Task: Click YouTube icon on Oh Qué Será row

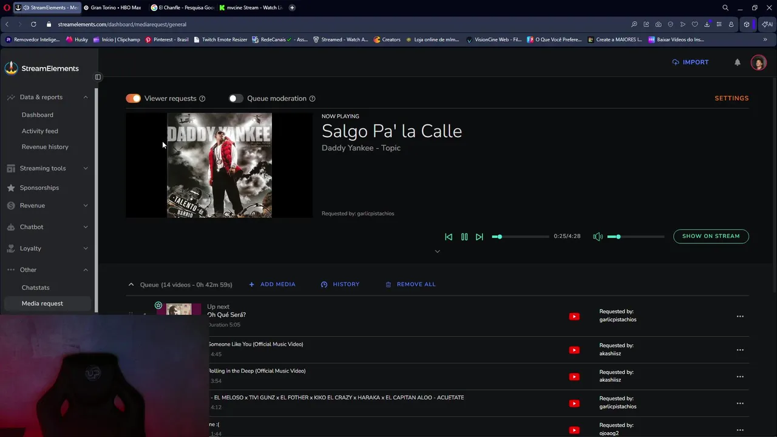Action: tap(574, 316)
